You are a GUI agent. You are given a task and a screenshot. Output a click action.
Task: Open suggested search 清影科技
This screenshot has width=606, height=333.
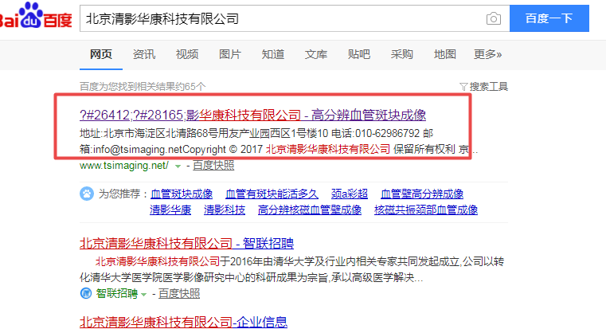(x=225, y=210)
